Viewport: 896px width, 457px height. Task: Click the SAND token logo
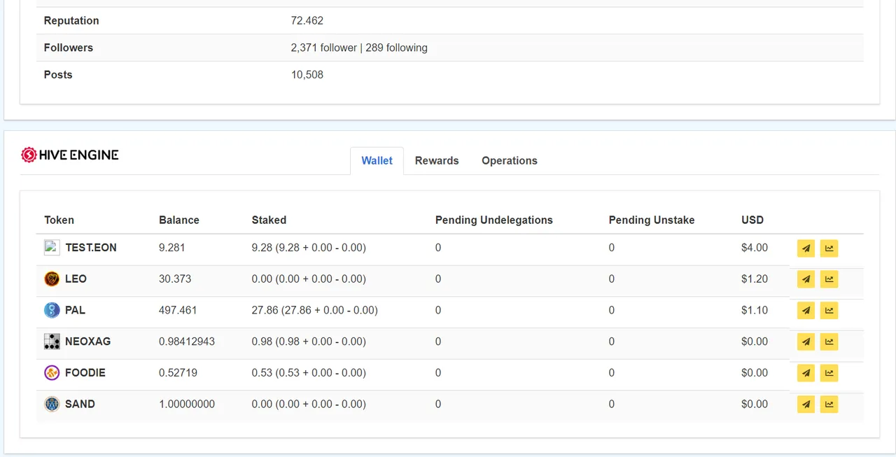tap(52, 404)
